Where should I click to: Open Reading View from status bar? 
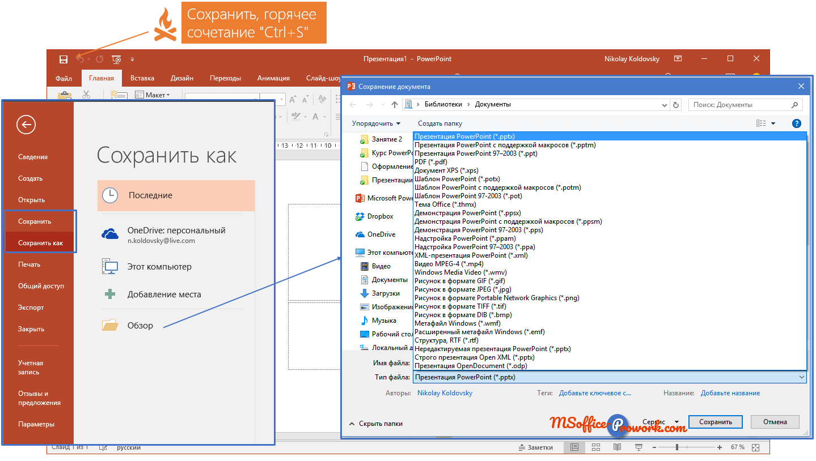point(617,447)
